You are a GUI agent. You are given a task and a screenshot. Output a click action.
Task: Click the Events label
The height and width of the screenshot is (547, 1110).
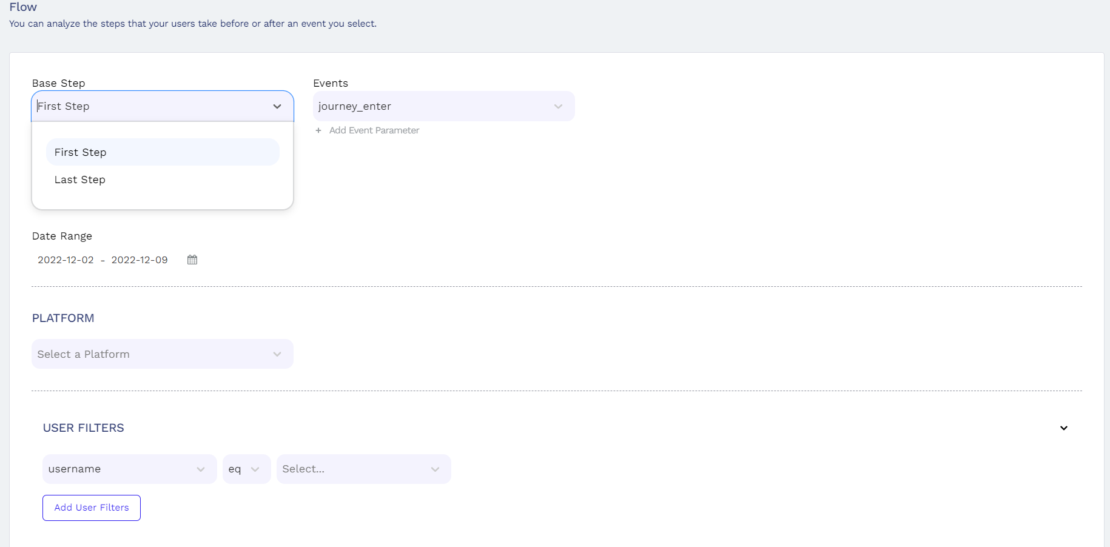[x=331, y=83]
